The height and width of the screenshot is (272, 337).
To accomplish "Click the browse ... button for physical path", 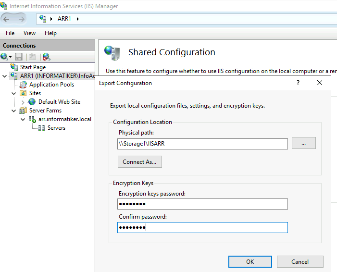I will [x=304, y=143].
